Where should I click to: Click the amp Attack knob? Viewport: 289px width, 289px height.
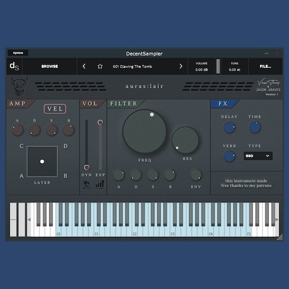pos(17,130)
